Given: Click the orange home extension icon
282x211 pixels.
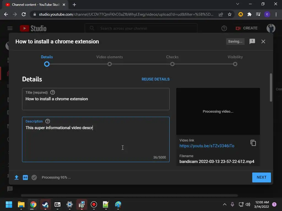Looking at the screenshot, I should tap(241, 14).
